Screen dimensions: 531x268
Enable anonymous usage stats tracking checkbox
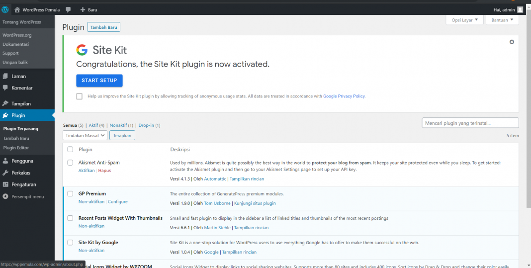pyautogui.click(x=79, y=96)
